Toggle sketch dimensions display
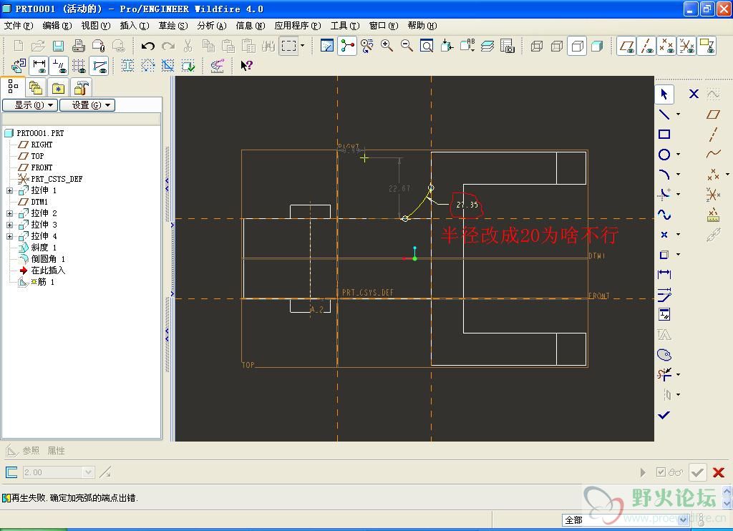 tap(40, 65)
